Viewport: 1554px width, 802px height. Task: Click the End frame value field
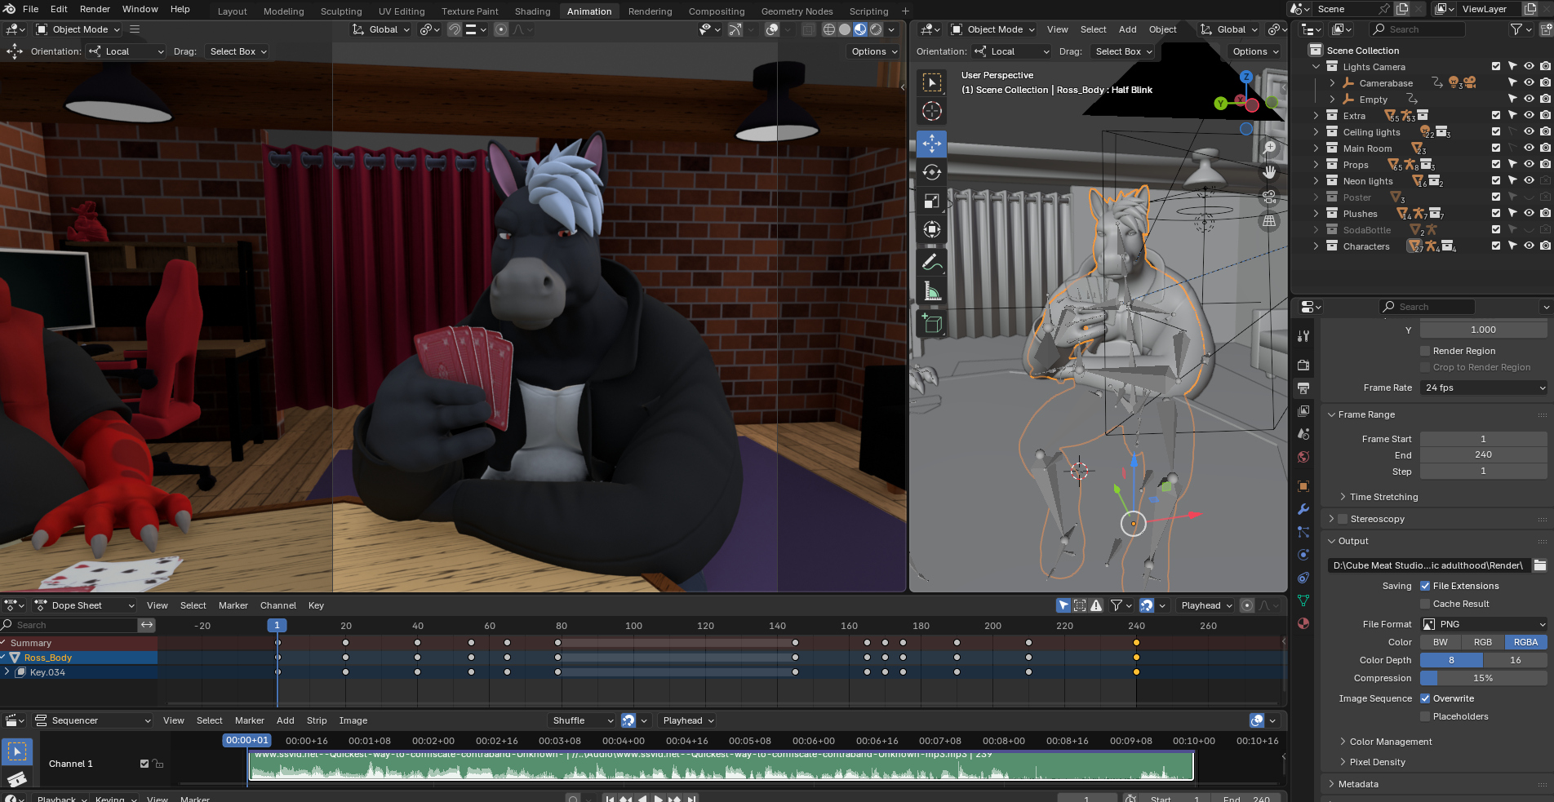(1482, 455)
